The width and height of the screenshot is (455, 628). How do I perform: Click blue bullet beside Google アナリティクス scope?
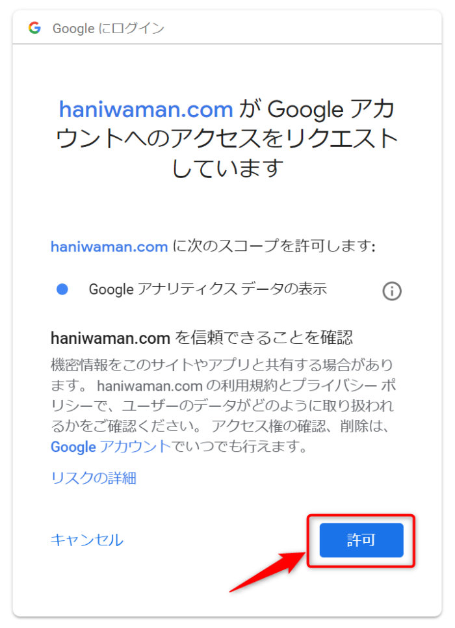click(62, 289)
